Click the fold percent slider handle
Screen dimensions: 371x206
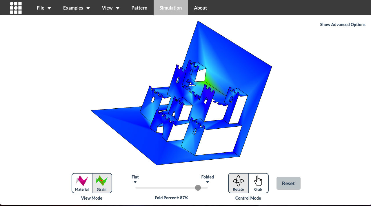[x=198, y=188]
